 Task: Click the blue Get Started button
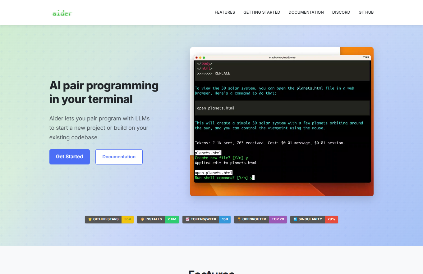tap(70, 157)
